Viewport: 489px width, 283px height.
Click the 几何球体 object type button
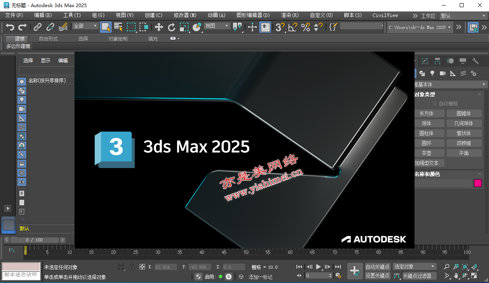464,123
